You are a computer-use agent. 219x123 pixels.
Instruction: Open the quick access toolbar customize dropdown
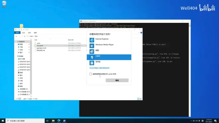coord(24,30)
